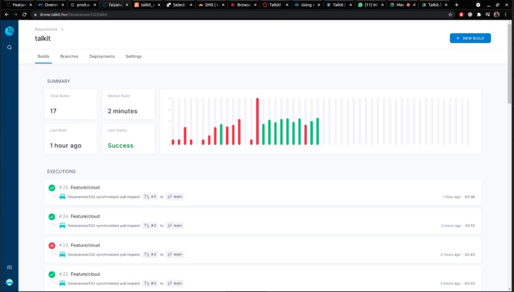The image size is (514, 292).
Task: Click the Chrome profile avatar
Action: pyautogui.click(x=497, y=15)
